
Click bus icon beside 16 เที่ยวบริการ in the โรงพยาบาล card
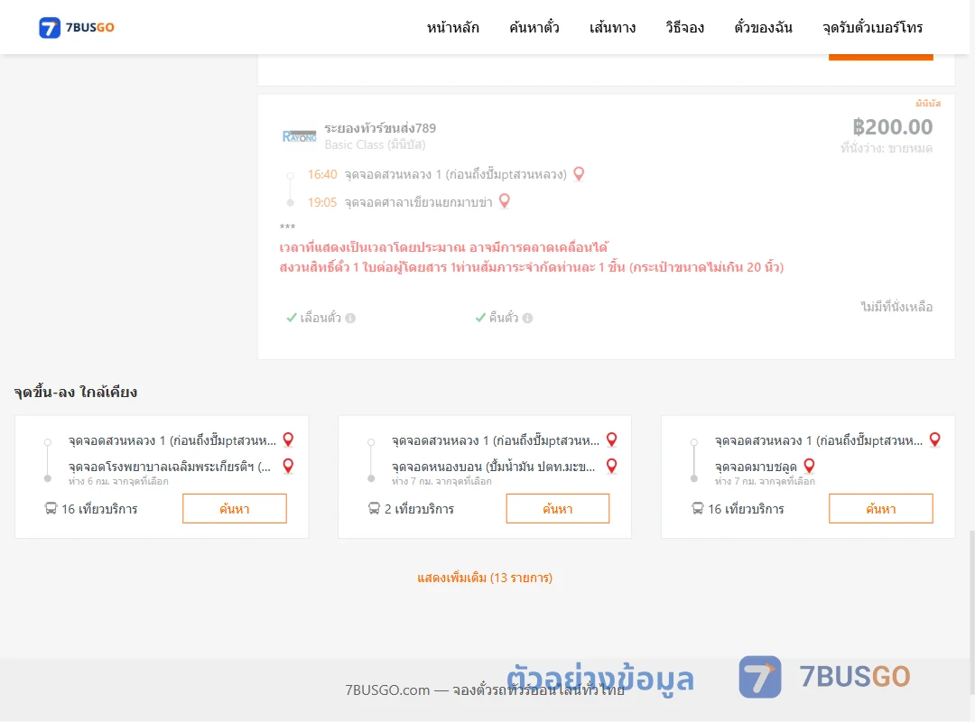click(x=51, y=509)
